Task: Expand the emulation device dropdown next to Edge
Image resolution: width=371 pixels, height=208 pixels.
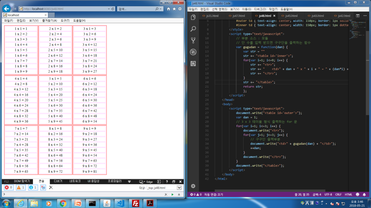Action: click(142, 182)
